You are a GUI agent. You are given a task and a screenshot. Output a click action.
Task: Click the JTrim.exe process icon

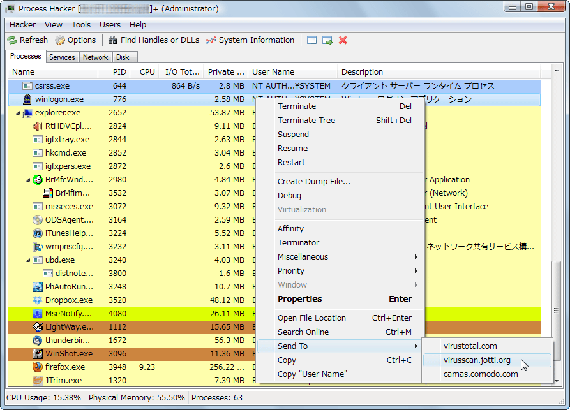[x=38, y=381]
